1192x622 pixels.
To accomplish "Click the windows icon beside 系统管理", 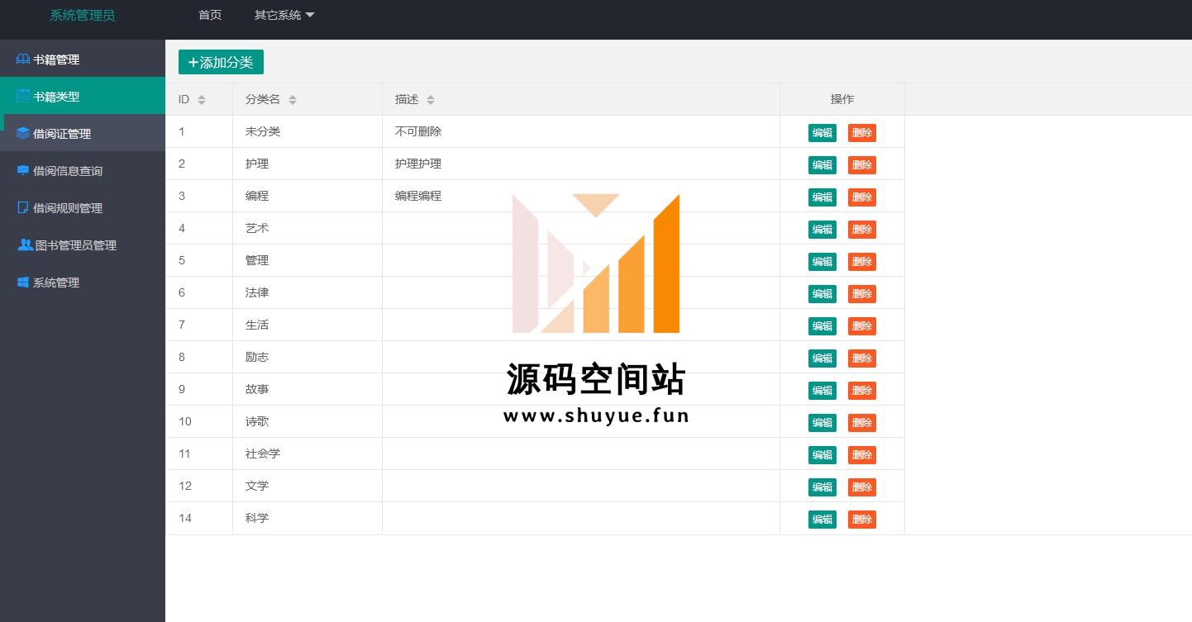I will pyautogui.click(x=23, y=283).
